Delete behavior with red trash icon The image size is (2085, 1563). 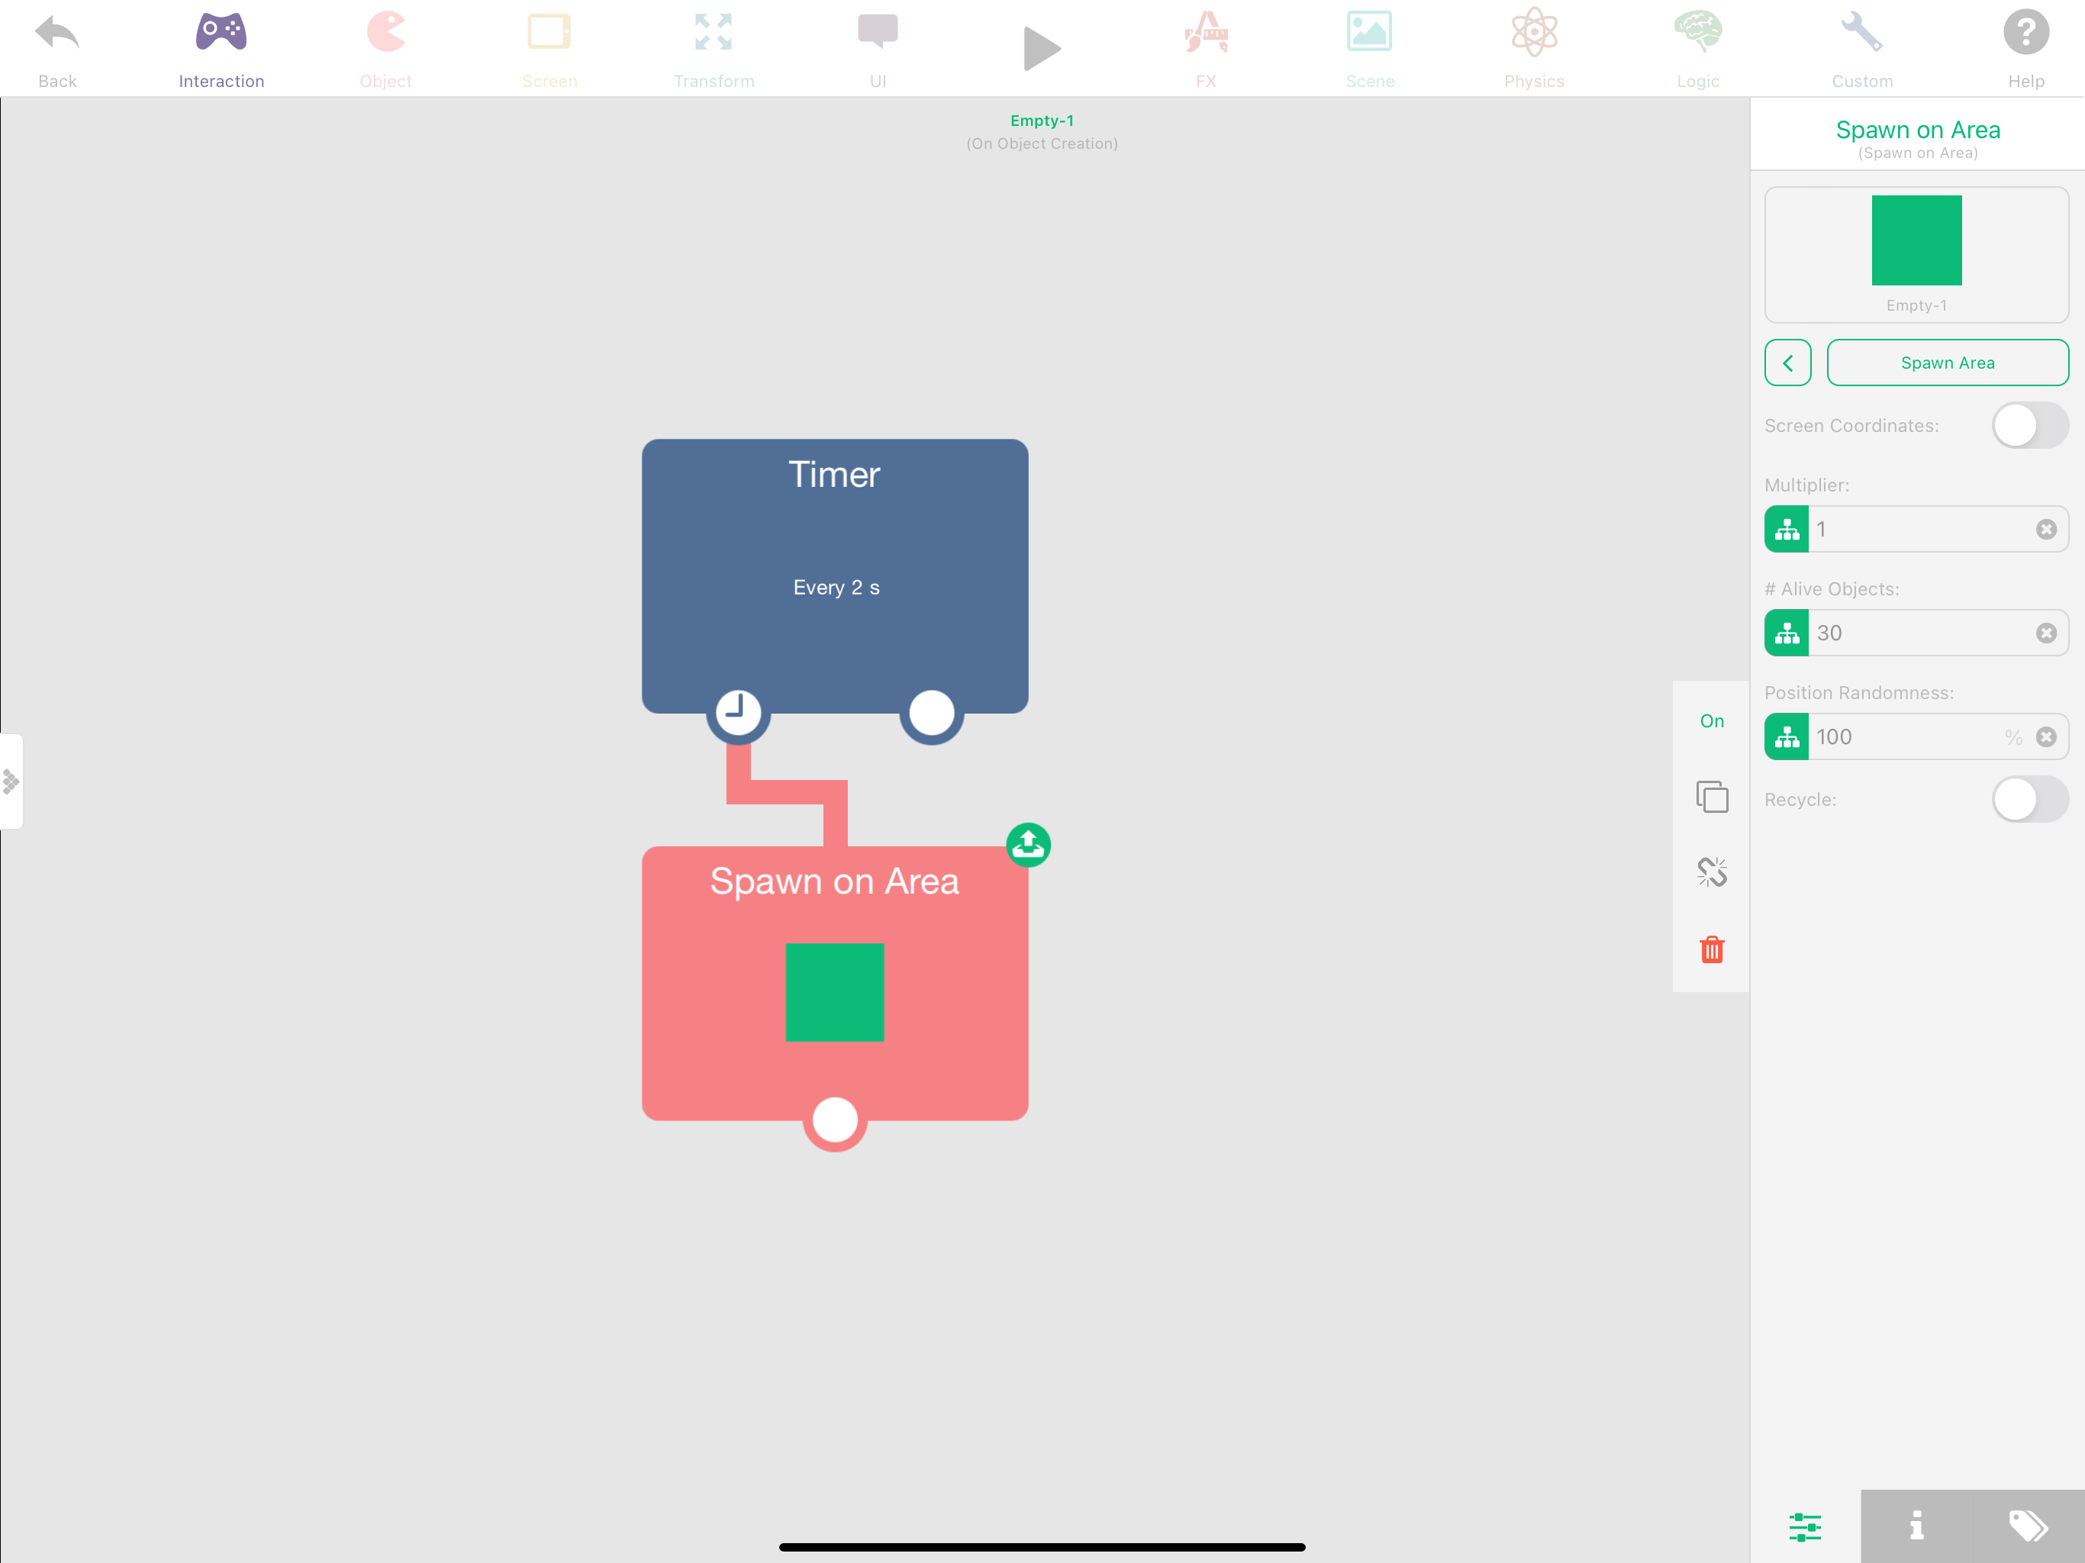(1712, 949)
